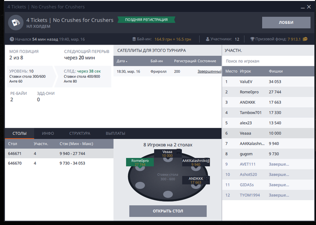Image resolution: width=316 pixels, height=225 pixels.
Task: Select eliminated player TYOM1994
Action: (268, 195)
